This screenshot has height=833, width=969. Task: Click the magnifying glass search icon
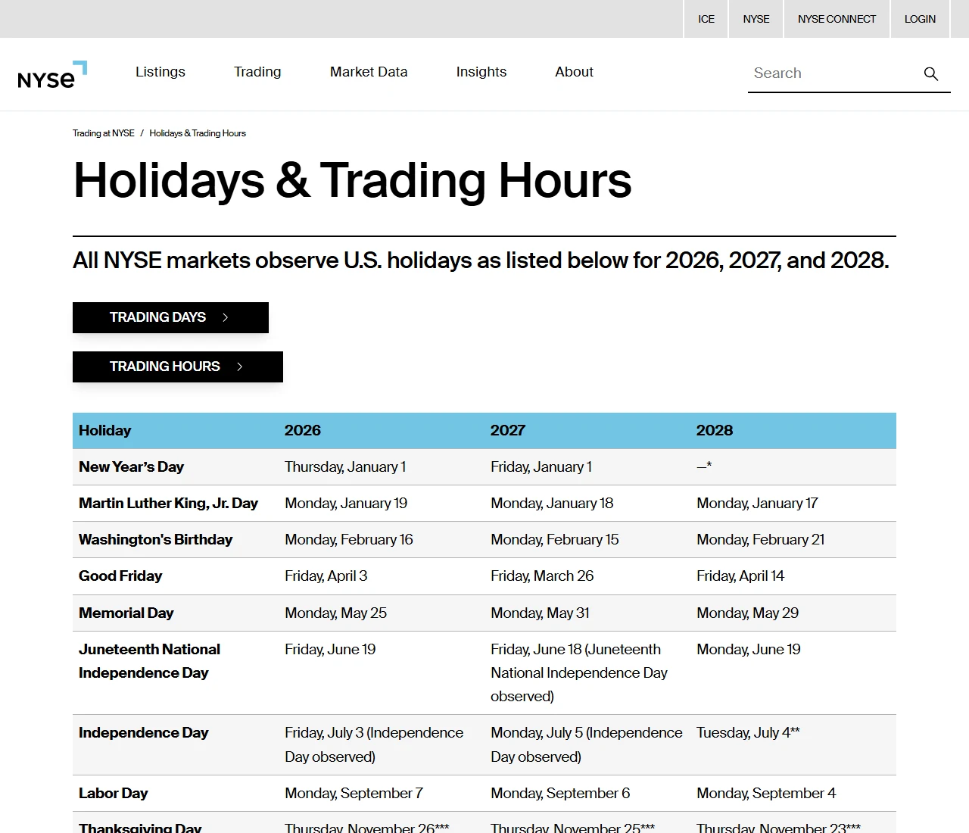[931, 73]
